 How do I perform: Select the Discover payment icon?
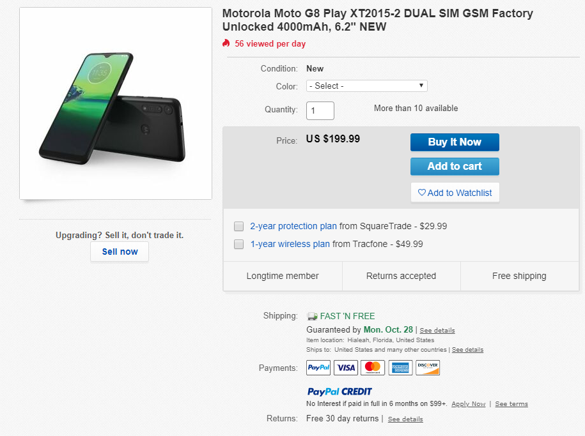427,368
